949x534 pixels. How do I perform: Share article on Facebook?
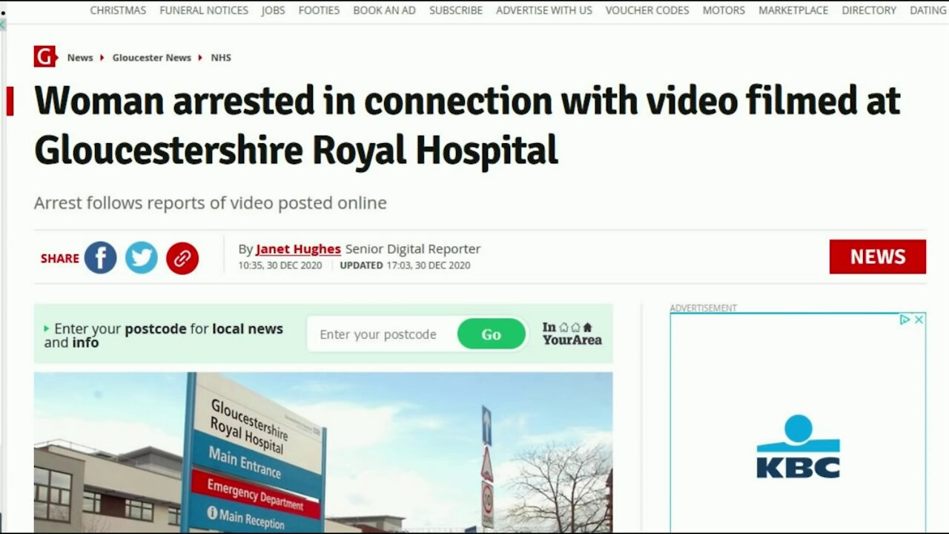pos(100,258)
